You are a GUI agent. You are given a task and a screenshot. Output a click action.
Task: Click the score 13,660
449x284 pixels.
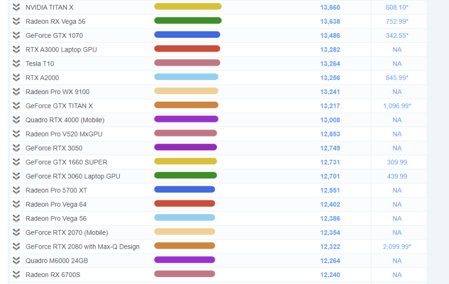(x=330, y=8)
